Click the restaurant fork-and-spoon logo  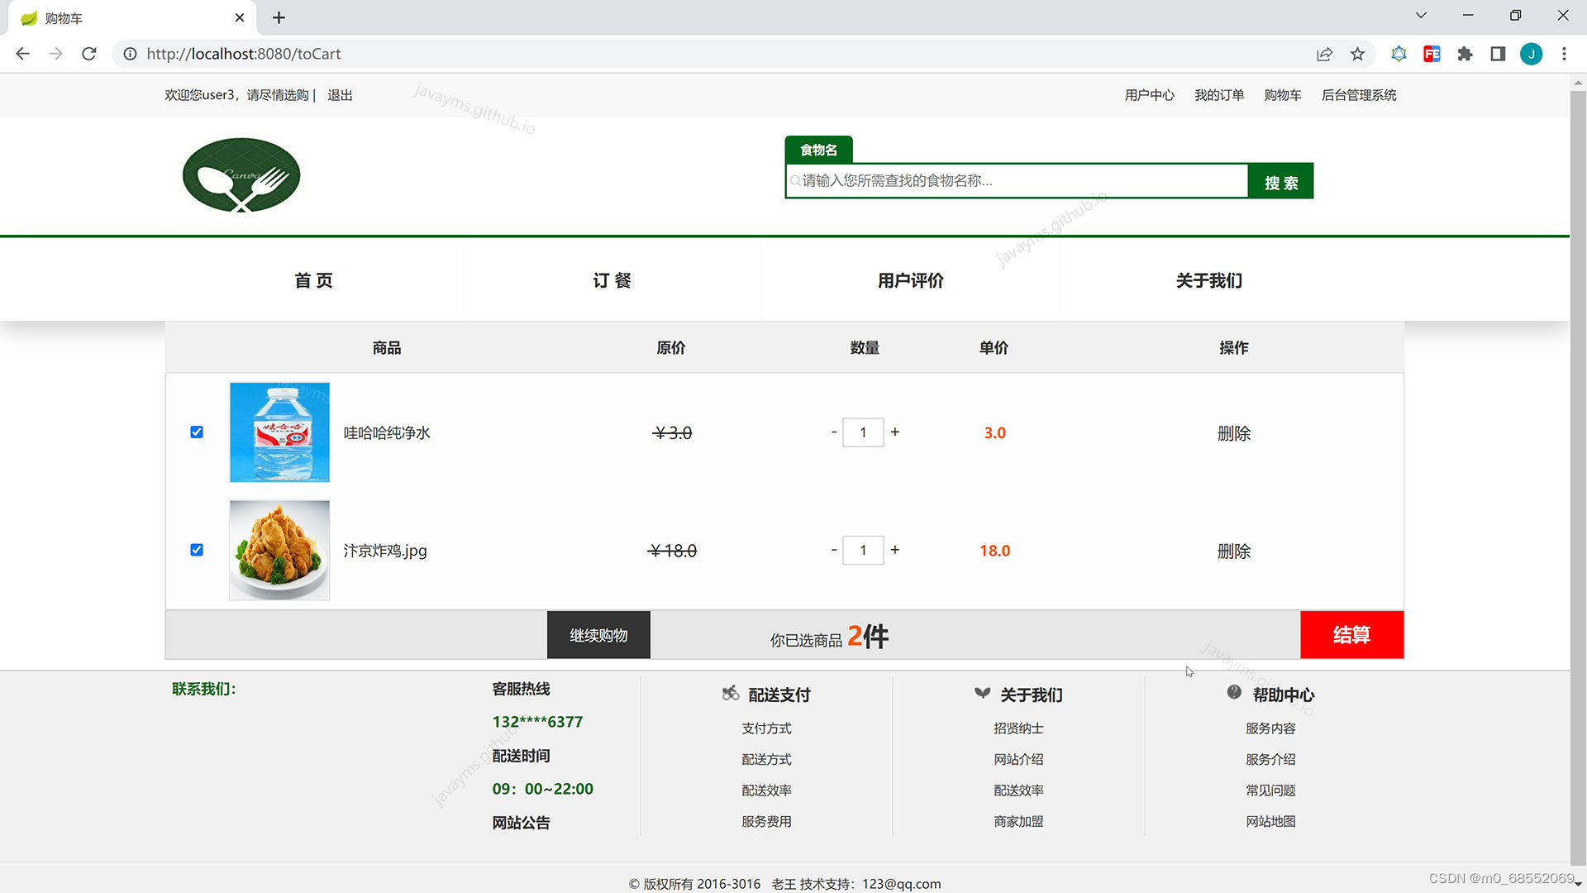[x=241, y=175]
